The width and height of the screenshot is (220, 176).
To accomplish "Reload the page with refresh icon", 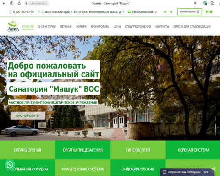I will (19, 3).
